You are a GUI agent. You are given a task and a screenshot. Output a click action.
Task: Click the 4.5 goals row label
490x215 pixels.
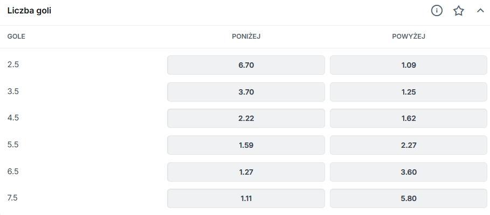pyautogui.click(x=13, y=118)
